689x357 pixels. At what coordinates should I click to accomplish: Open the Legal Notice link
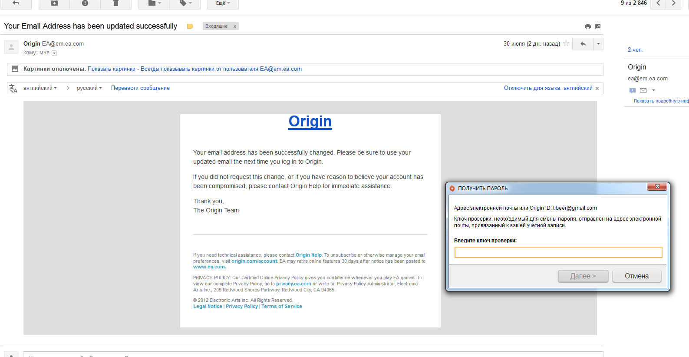208,306
